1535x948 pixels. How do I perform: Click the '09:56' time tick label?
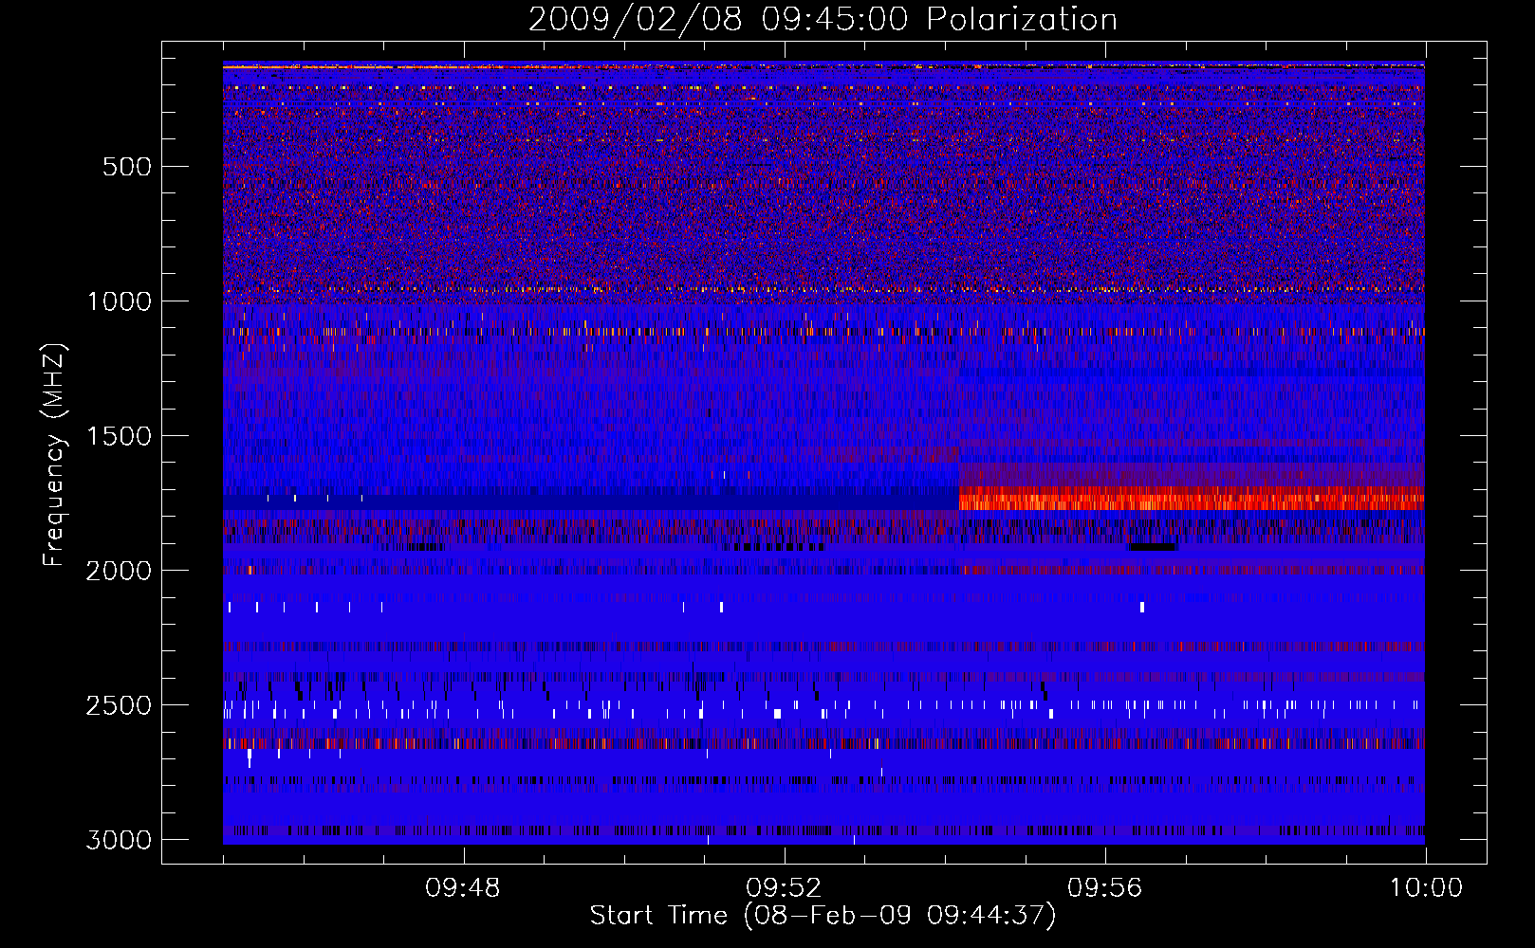(1105, 888)
